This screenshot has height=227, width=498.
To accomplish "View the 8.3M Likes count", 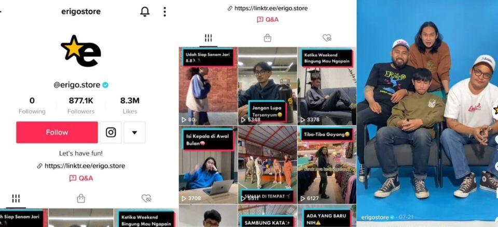I will 130,105.
